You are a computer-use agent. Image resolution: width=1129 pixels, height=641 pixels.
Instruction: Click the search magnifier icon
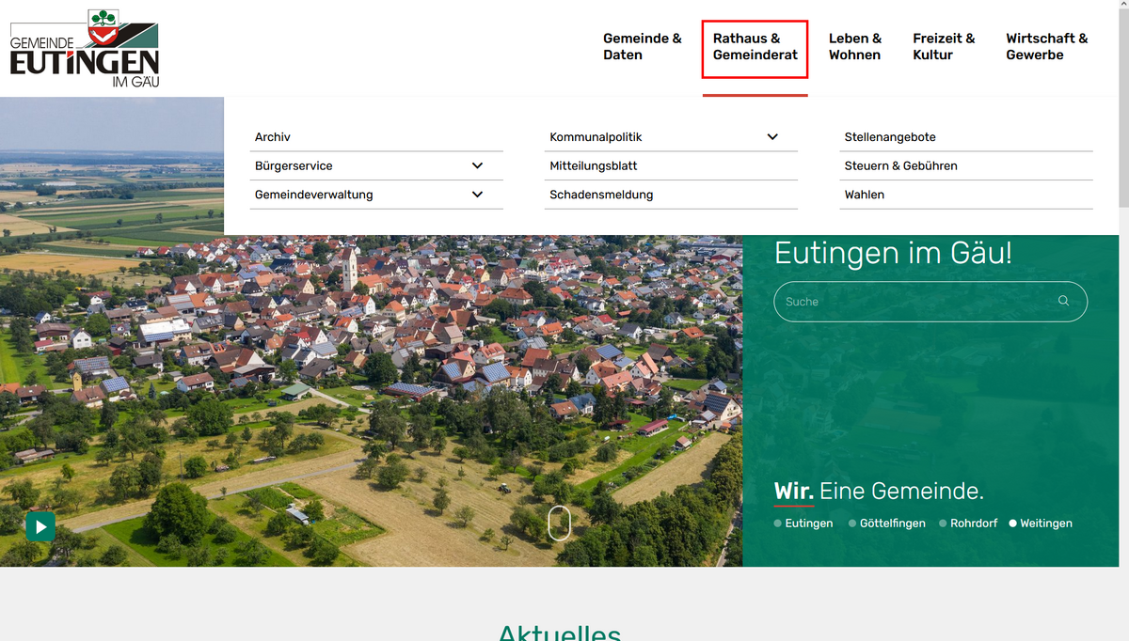coord(1063,301)
